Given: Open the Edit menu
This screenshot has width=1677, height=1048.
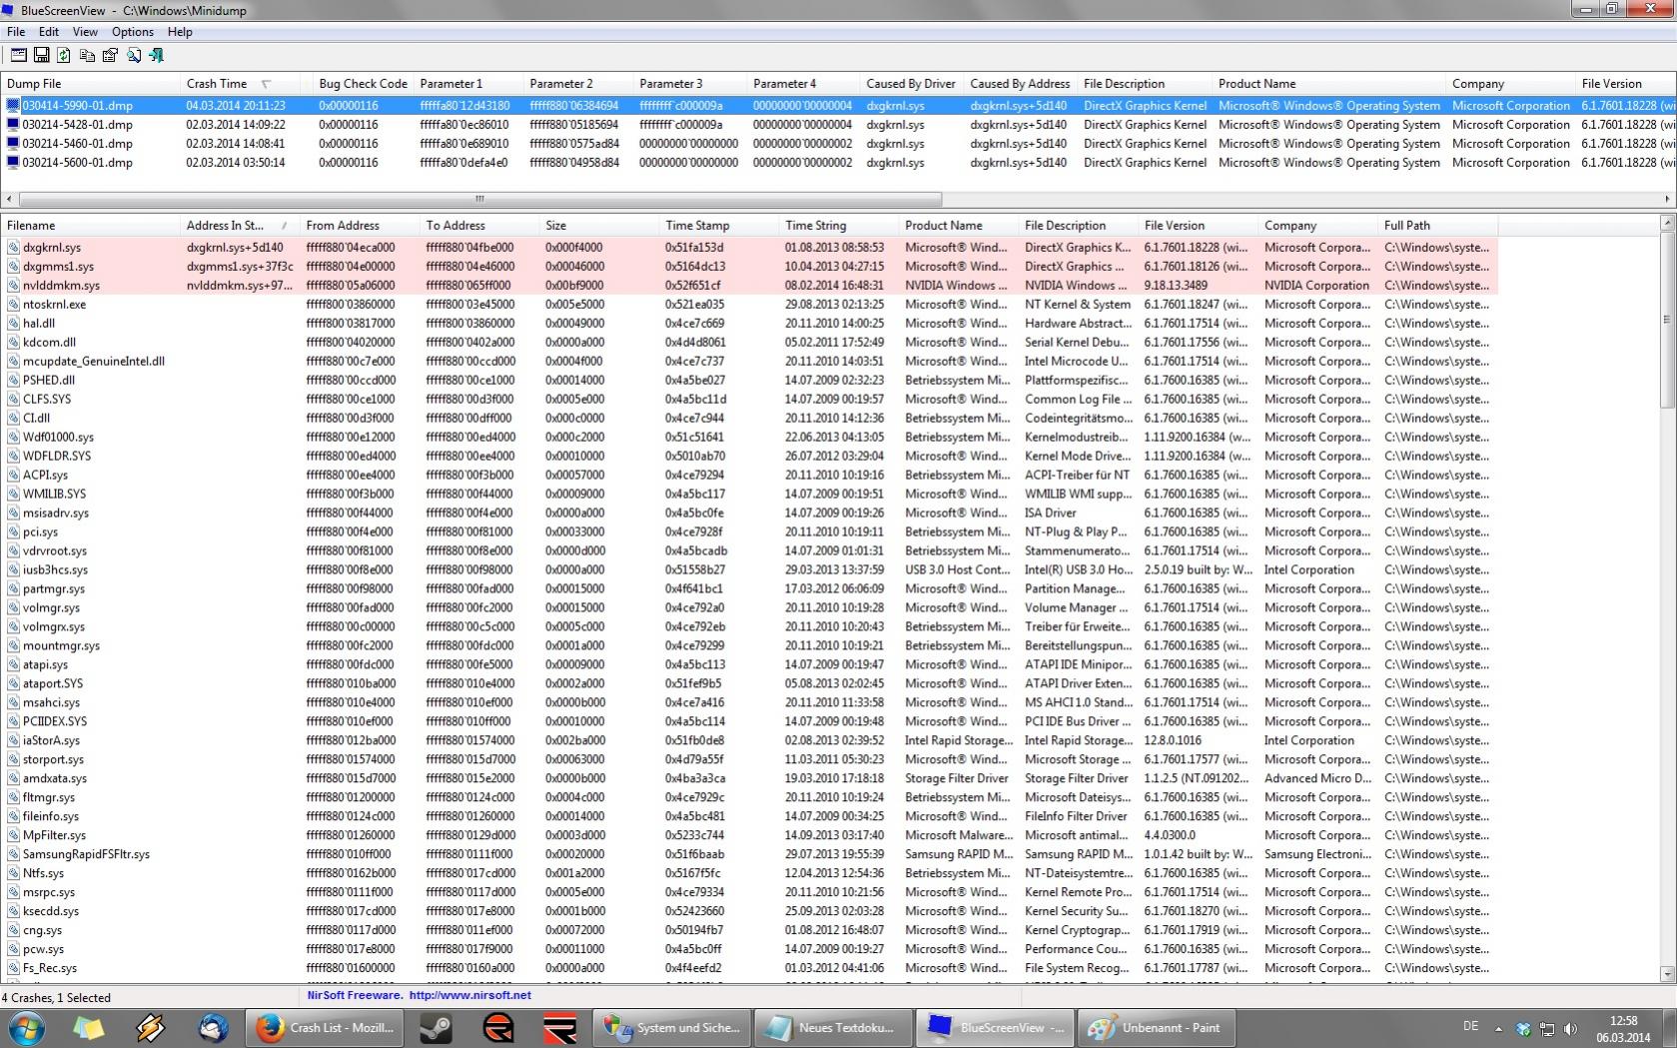Looking at the screenshot, I should 49,32.
